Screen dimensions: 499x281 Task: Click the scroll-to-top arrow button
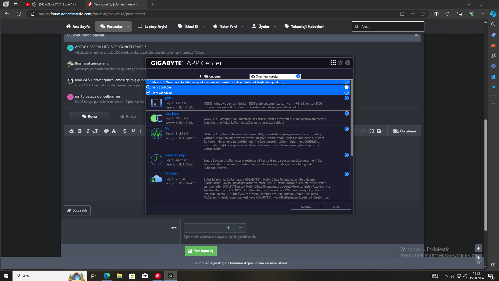click(478, 248)
